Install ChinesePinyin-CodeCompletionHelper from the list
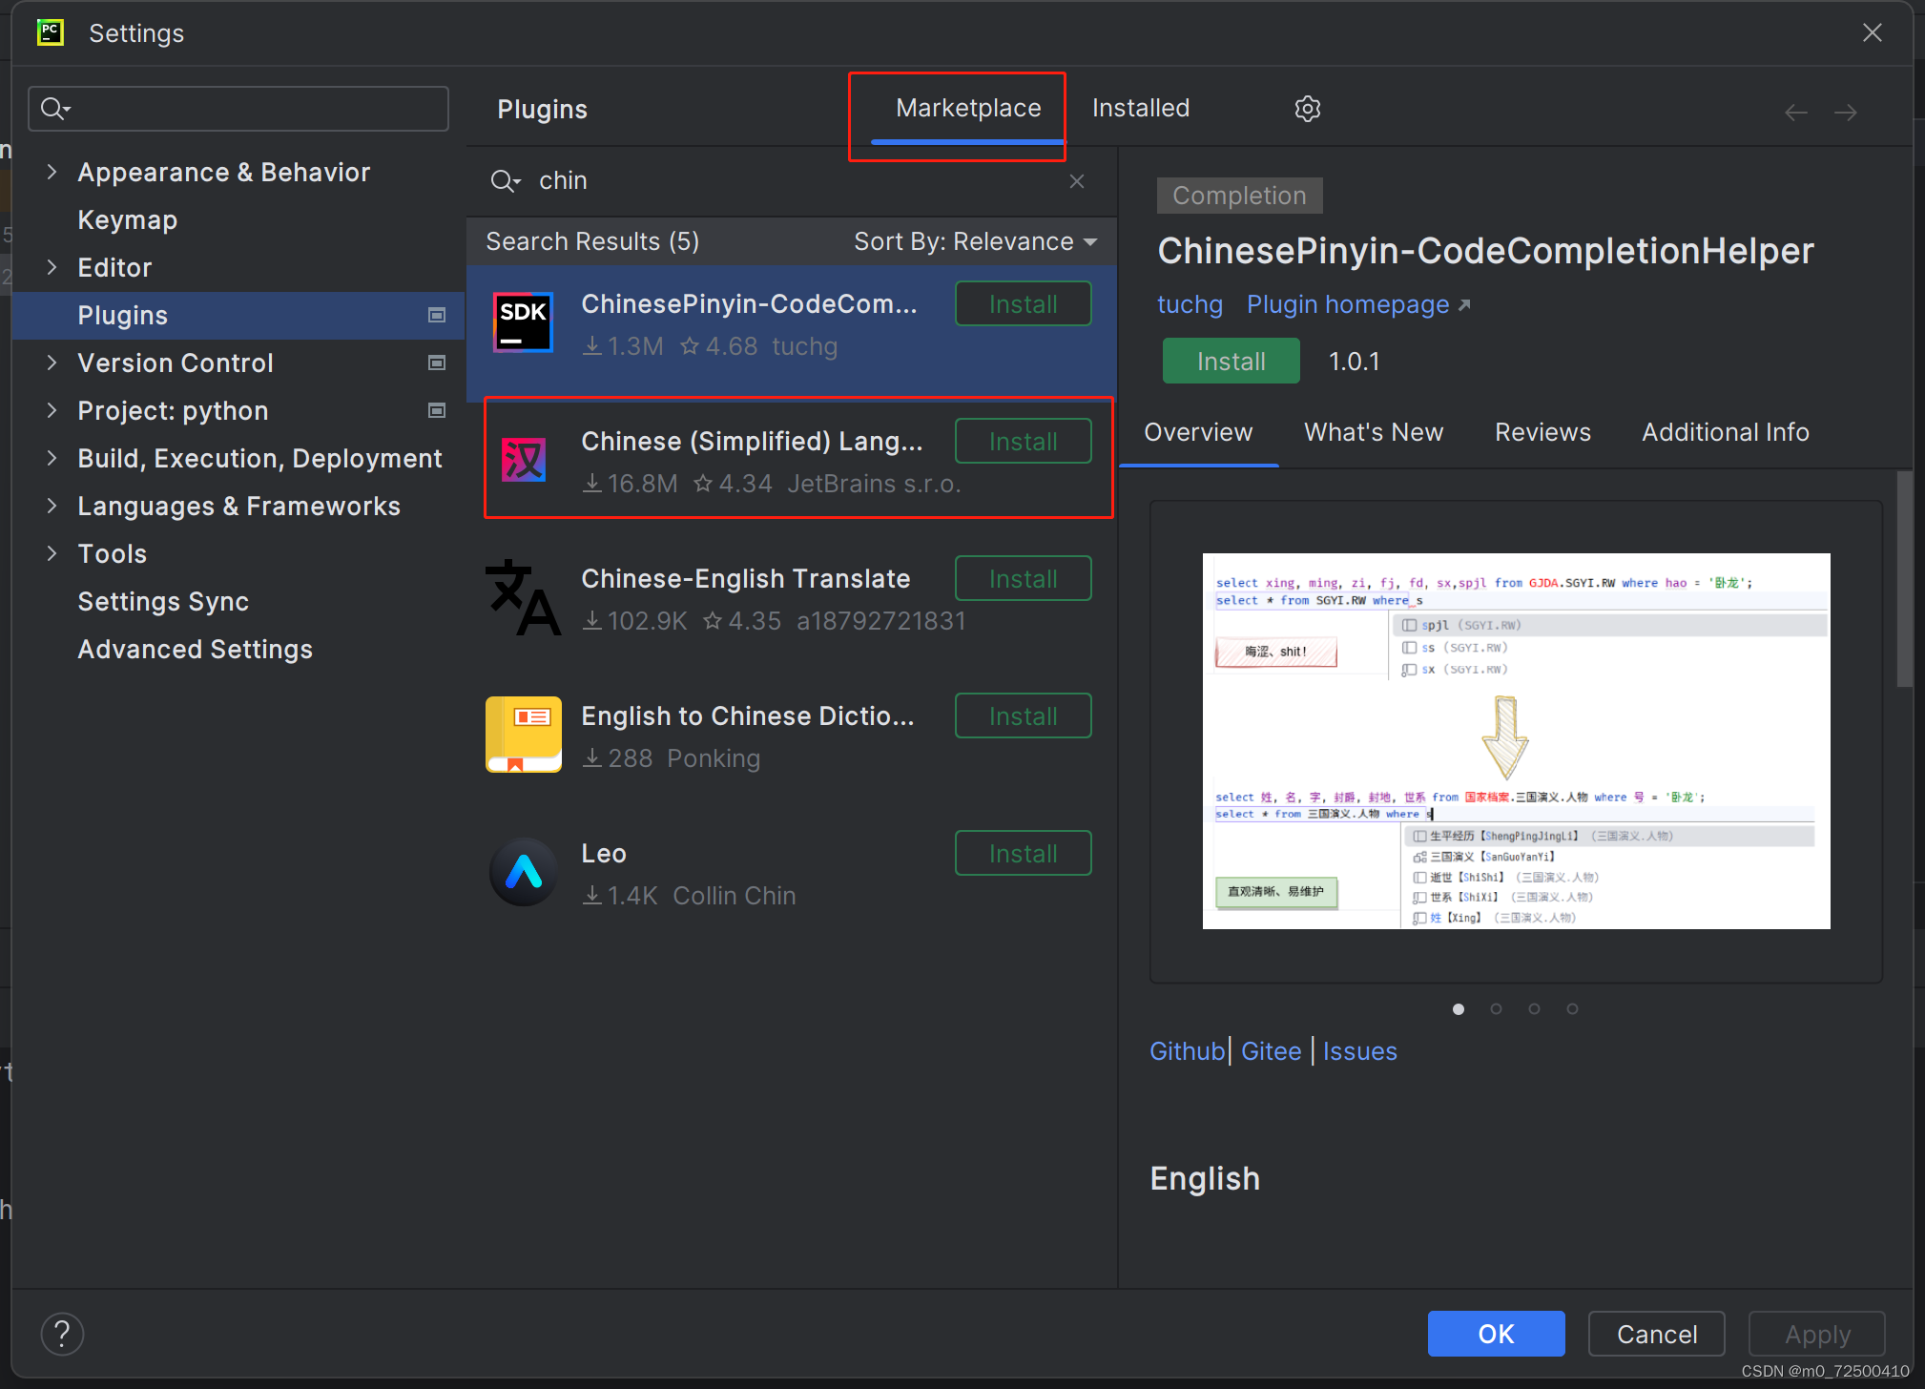Image resolution: width=1925 pixels, height=1389 pixels. click(1023, 304)
